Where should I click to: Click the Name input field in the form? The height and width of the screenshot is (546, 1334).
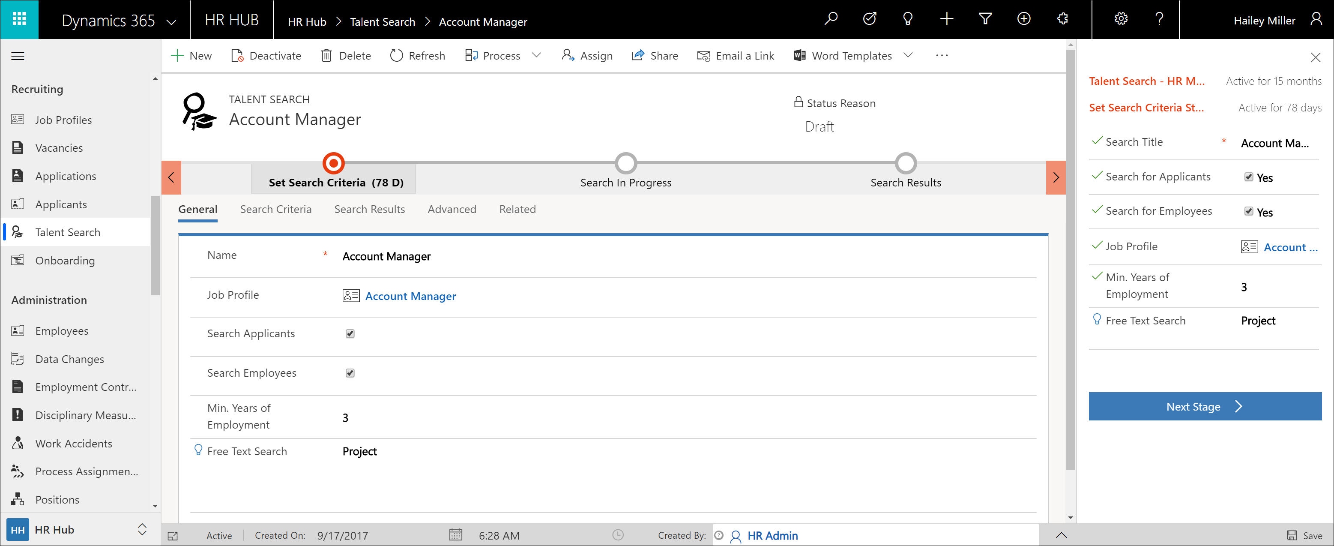[x=689, y=256]
